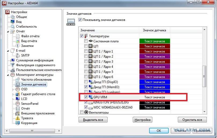Click the Гаджет рабочего стола icon
Image resolution: width=217 pixels, height=138 pixels.
pos(18,94)
